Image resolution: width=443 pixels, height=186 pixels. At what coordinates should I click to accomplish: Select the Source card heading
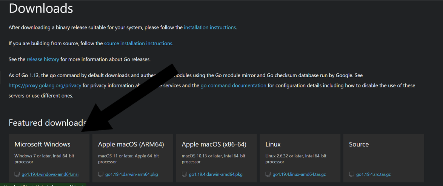(x=359, y=144)
